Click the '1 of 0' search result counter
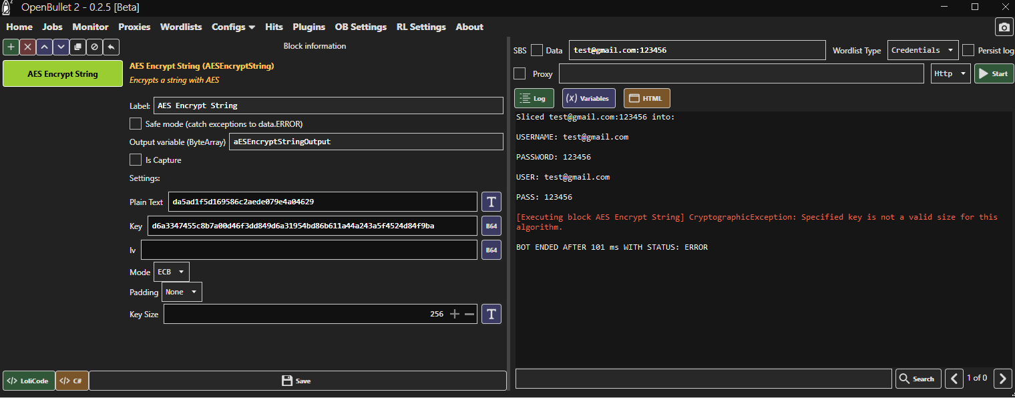1015x398 pixels. point(977,378)
